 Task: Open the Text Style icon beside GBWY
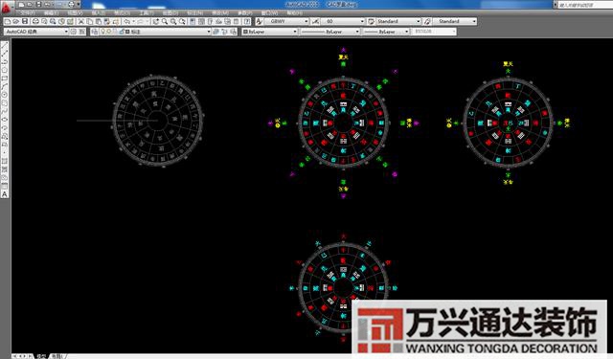259,21
